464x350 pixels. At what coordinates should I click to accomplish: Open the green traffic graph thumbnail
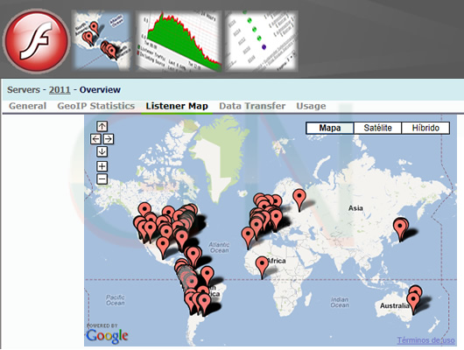[178, 41]
